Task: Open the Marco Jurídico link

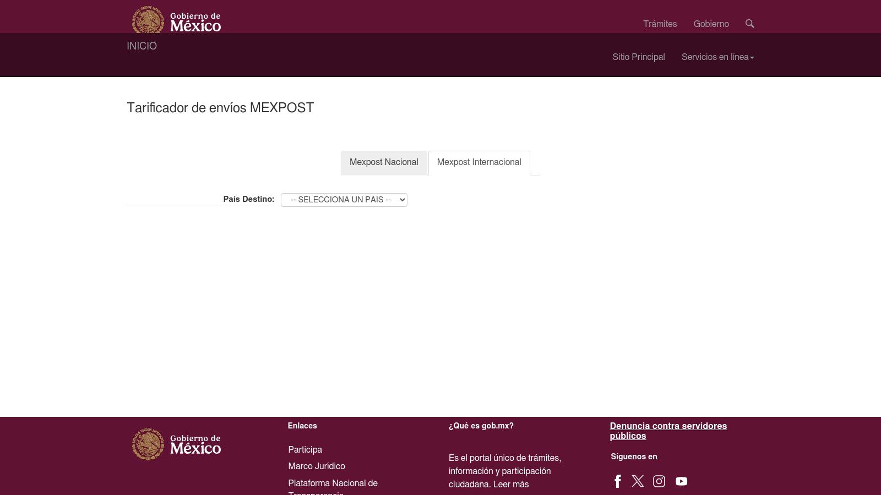Action: coord(317,466)
